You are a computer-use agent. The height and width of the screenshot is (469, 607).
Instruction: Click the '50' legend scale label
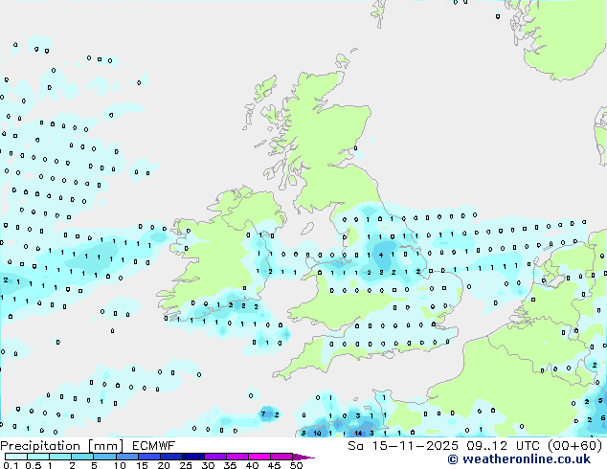[296, 465]
